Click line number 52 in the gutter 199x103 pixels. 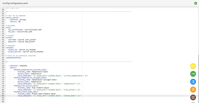(3, 34)
